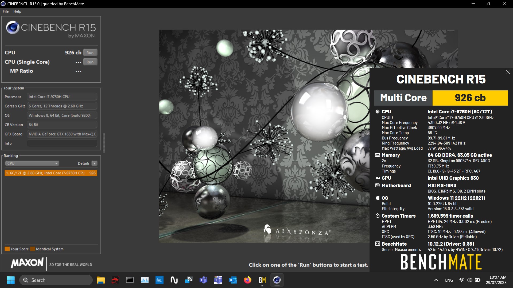Open the volume speaker tray icon
Screen dimensions: 513x288
tap(469, 280)
